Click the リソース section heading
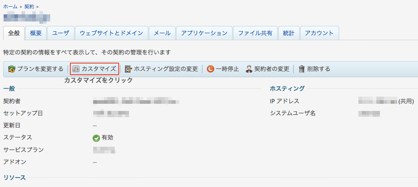418x187 pixels. pos(14,178)
